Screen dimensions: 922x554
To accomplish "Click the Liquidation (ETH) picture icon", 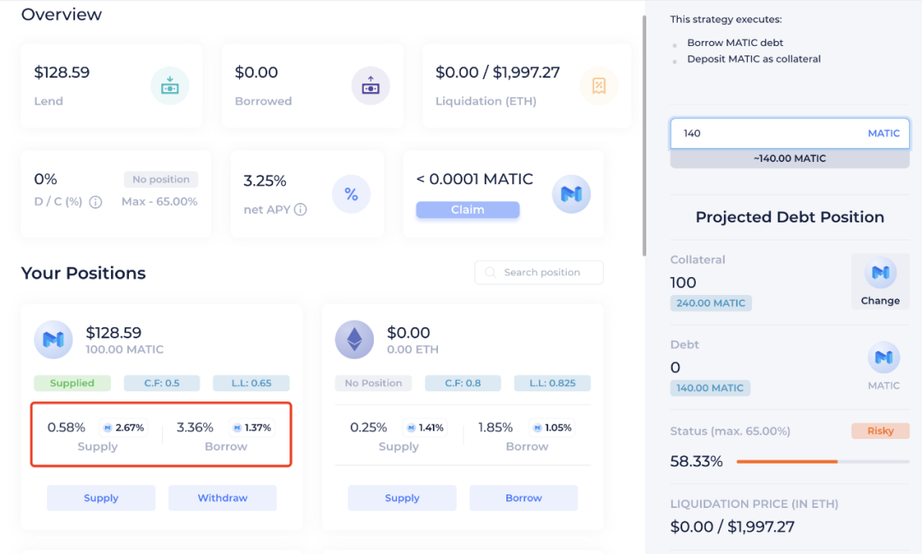I will point(598,85).
